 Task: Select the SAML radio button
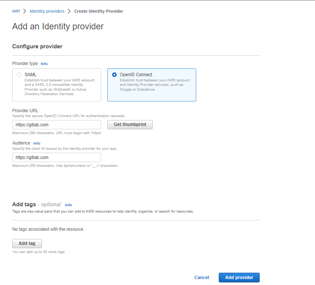pos(19,74)
